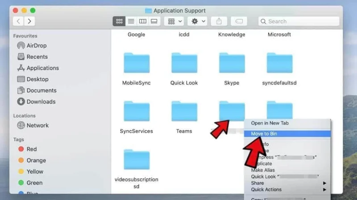357x200 pixels.
Task: Open the group-by arrangement dropdown
Action: (174, 21)
